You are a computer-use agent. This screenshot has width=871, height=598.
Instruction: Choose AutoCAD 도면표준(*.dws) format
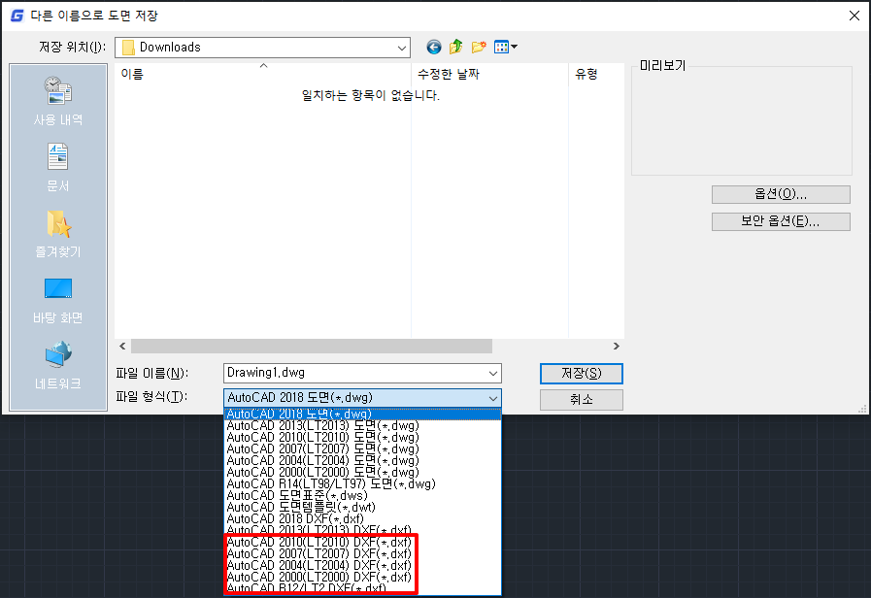362,496
